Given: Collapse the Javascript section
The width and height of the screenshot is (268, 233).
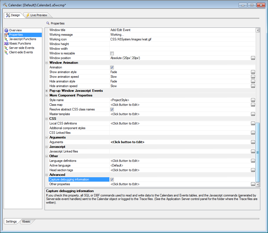Looking at the screenshot, I should [x=46, y=147].
